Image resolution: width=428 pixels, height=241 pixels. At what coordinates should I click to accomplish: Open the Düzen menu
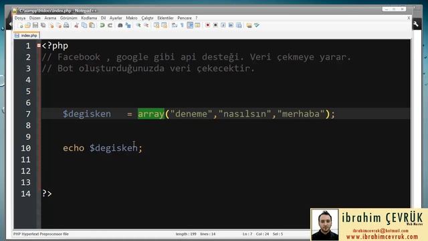35,18
